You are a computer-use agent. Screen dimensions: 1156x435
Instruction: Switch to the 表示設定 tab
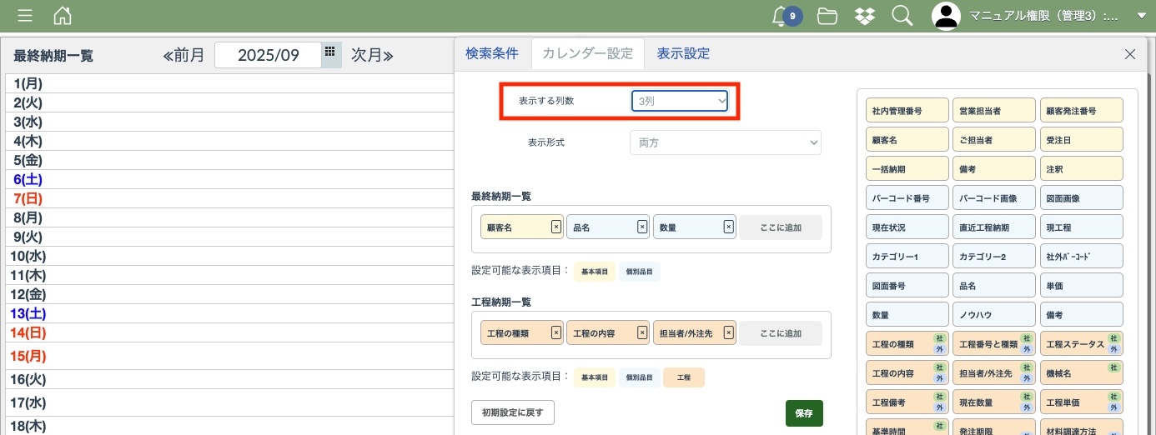click(x=683, y=54)
